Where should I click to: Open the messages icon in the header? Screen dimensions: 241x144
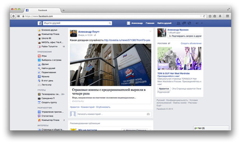point(184,23)
